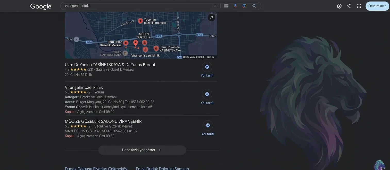
Task: Select the Uzm Dr Yanina map pin
Action: pyautogui.click(x=156, y=48)
